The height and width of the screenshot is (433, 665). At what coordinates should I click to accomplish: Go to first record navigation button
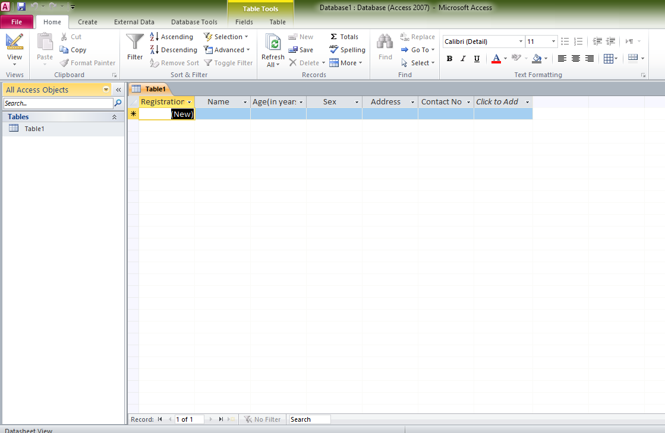[160, 419]
